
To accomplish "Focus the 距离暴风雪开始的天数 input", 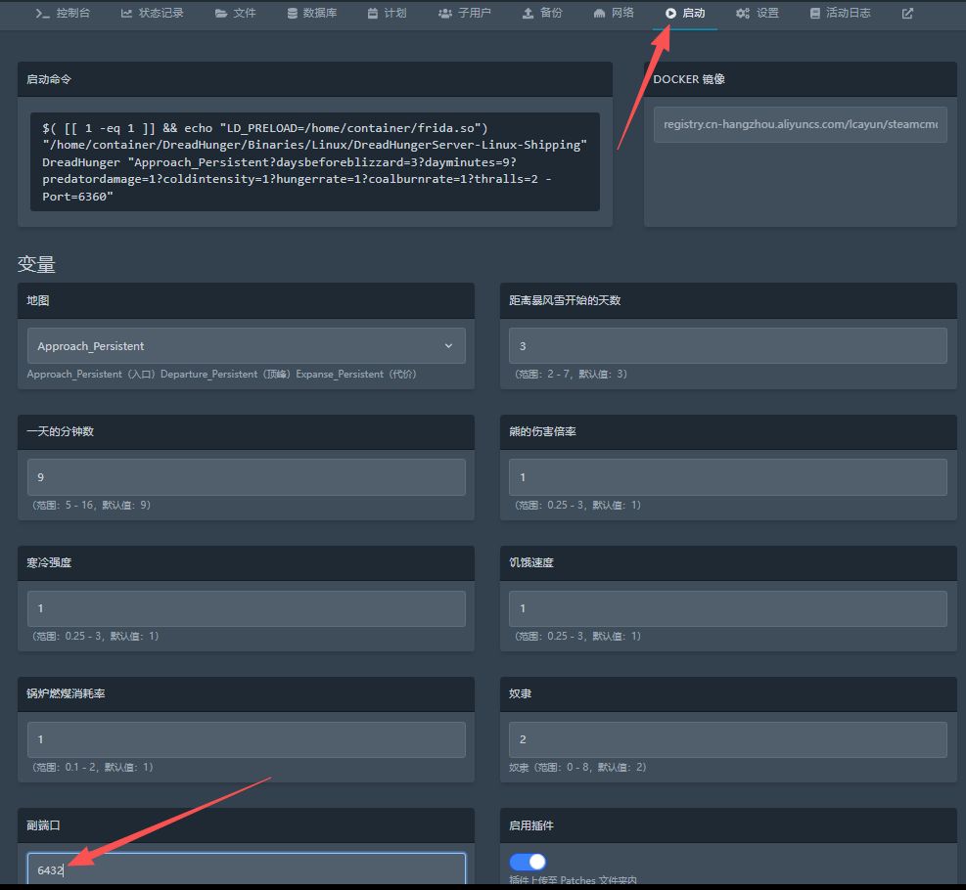I will (x=727, y=346).
